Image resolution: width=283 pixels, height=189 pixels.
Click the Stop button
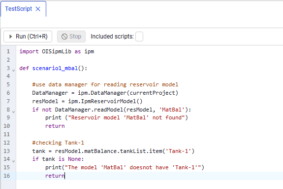(x=71, y=37)
